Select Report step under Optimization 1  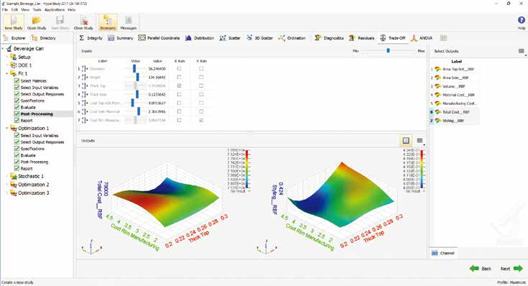tap(27, 168)
